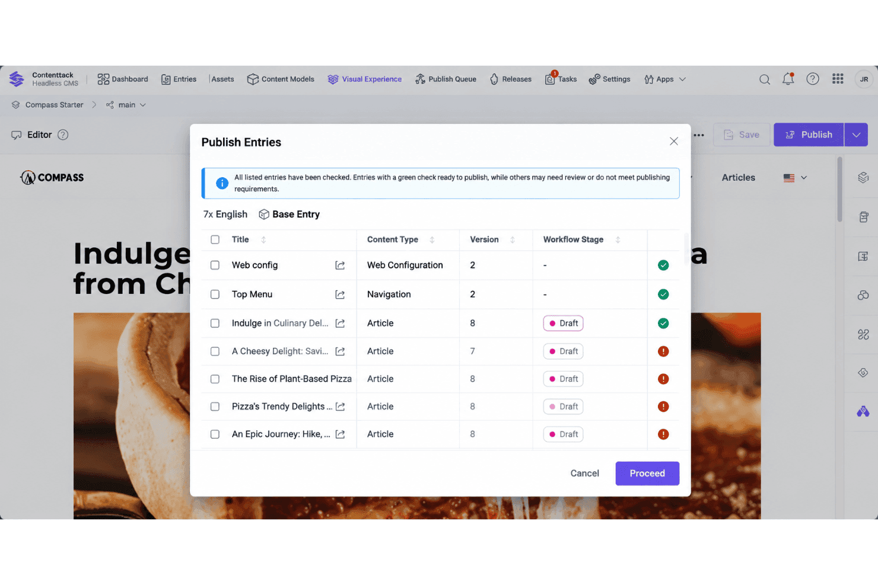Viewport: 878px width, 585px height.
Task: Open the layers icon in right sidebar
Action: click(x=863, y=177)
